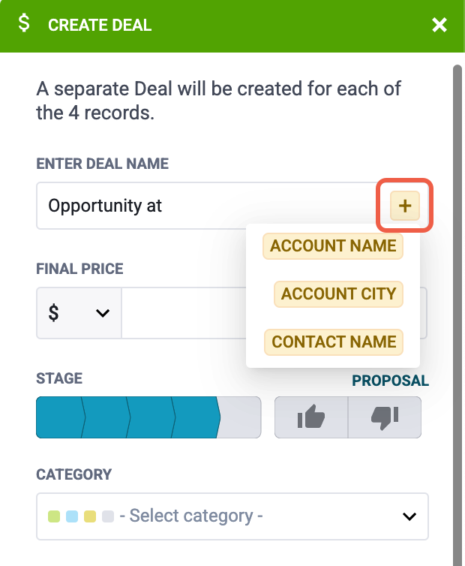Click the category color dots icon

[80, 516]
